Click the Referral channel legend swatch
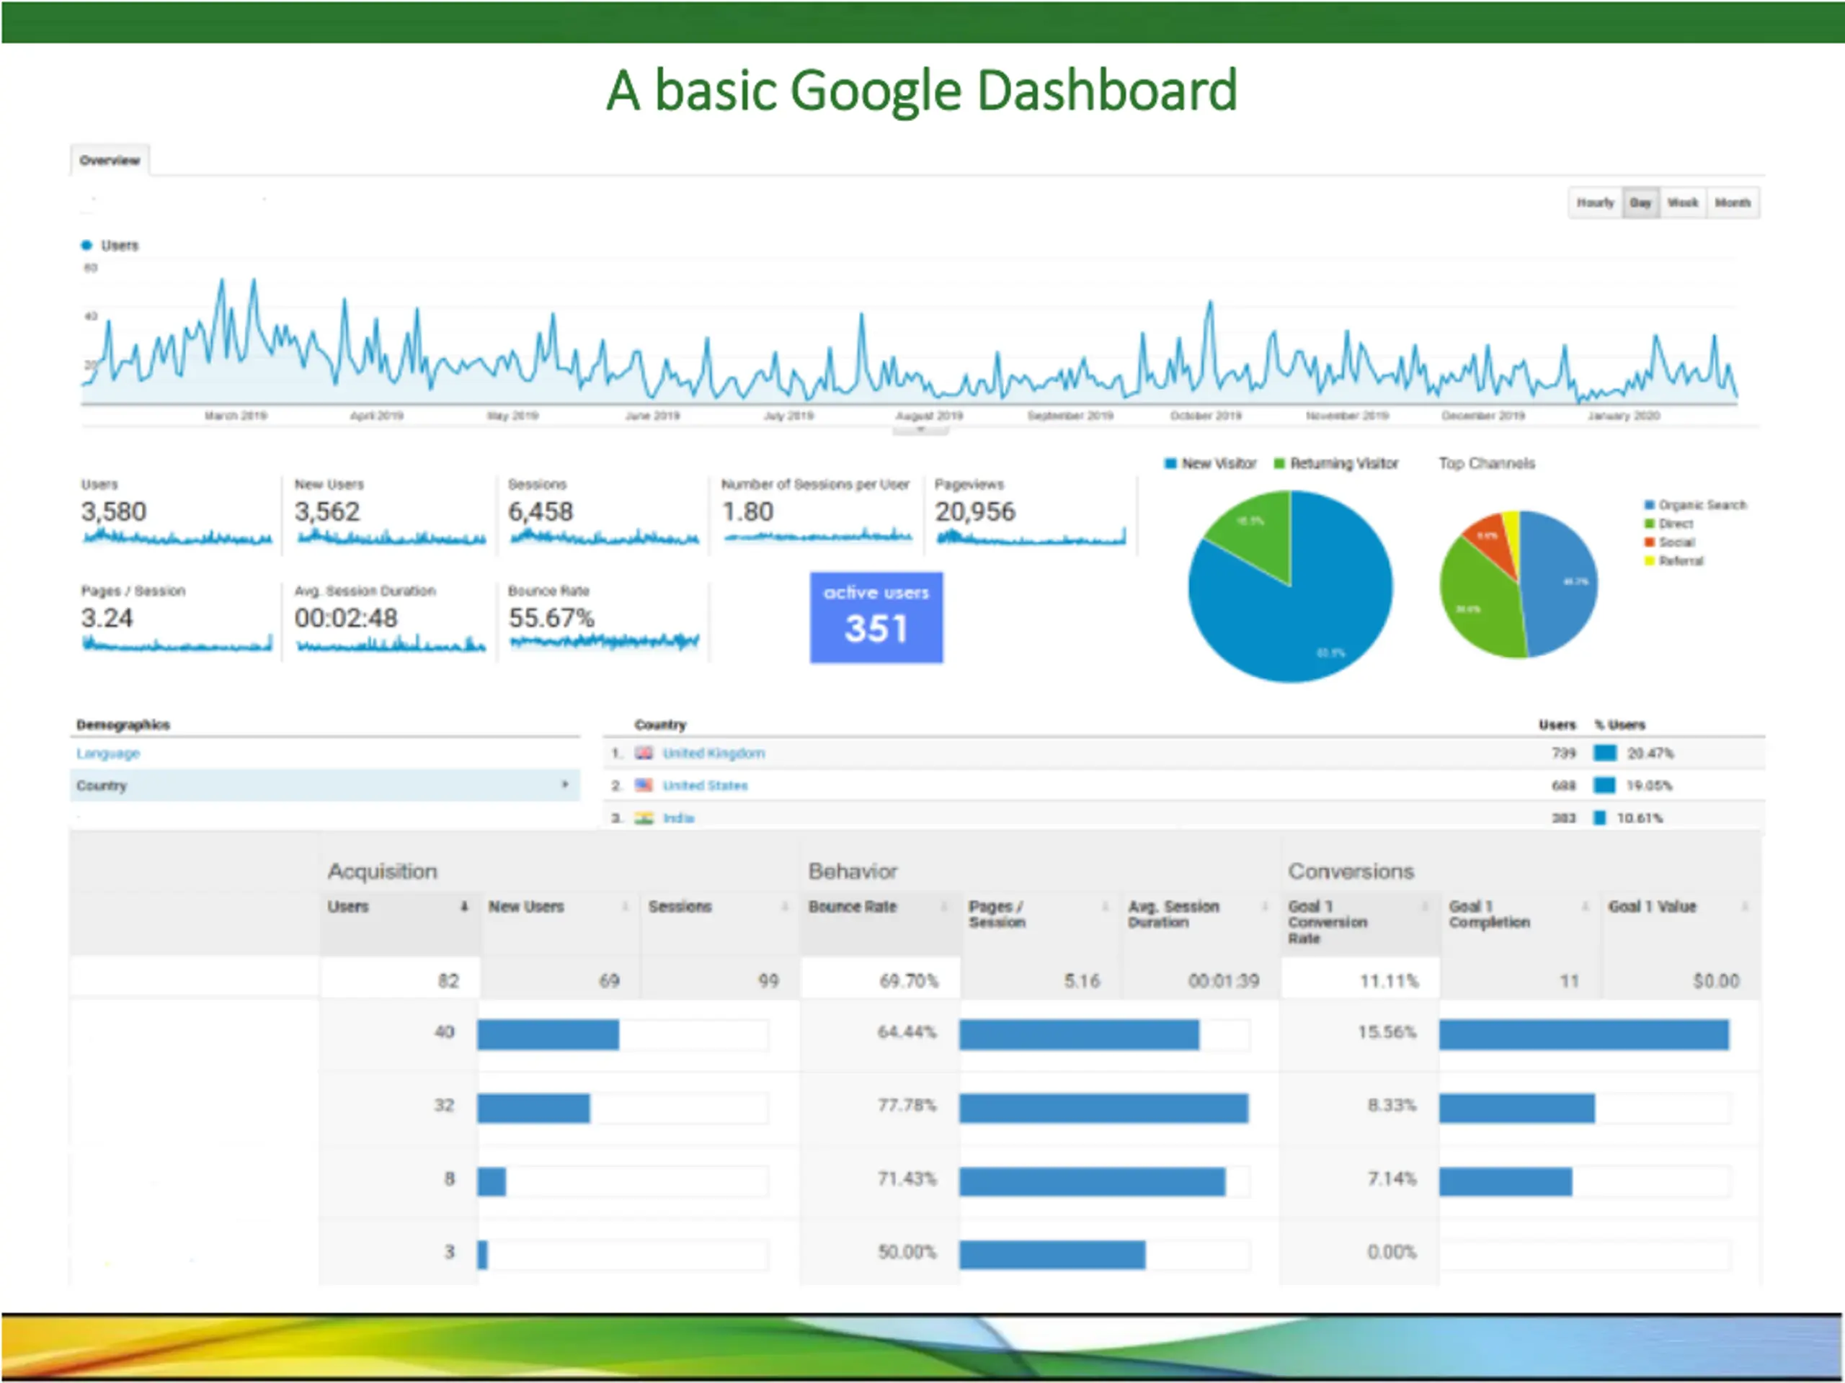 point(1649,561)
